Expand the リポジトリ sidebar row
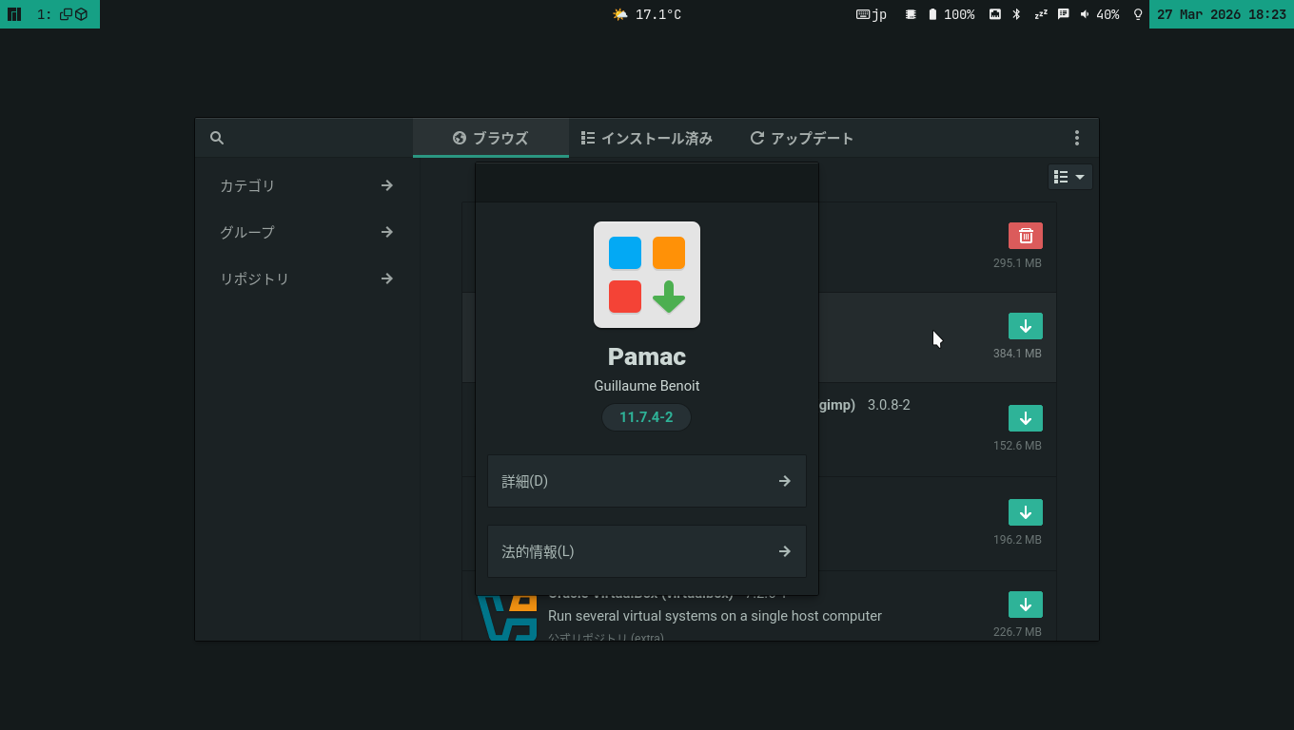Screen dimensions: 1294x730 click(x=306, y=279)
